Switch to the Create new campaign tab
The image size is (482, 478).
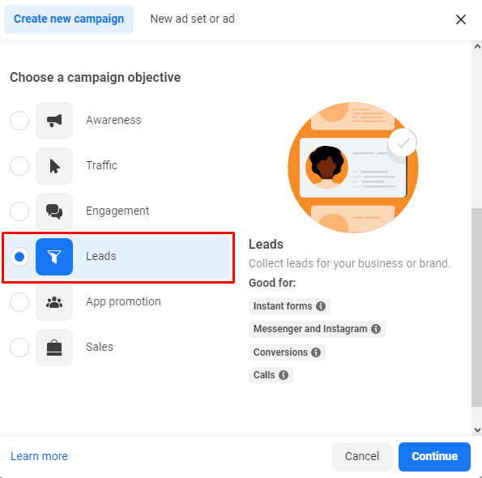tap(69, 19)
